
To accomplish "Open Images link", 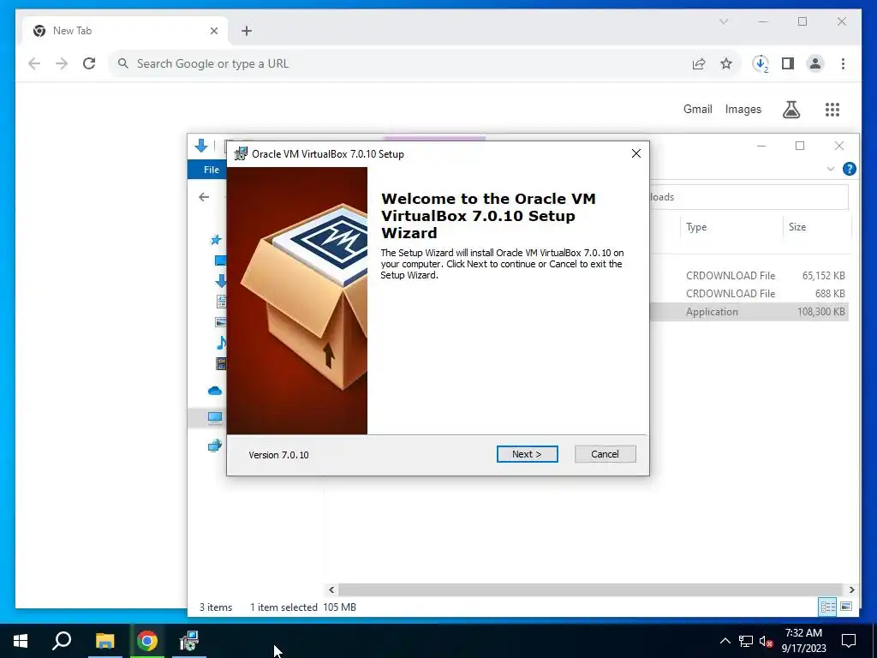I will [743, 109].
